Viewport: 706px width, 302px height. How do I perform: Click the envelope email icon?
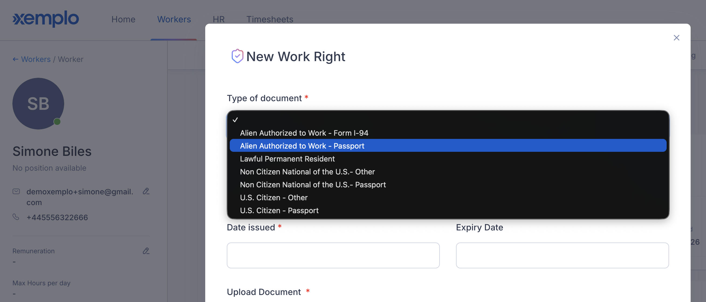(16, 191)
